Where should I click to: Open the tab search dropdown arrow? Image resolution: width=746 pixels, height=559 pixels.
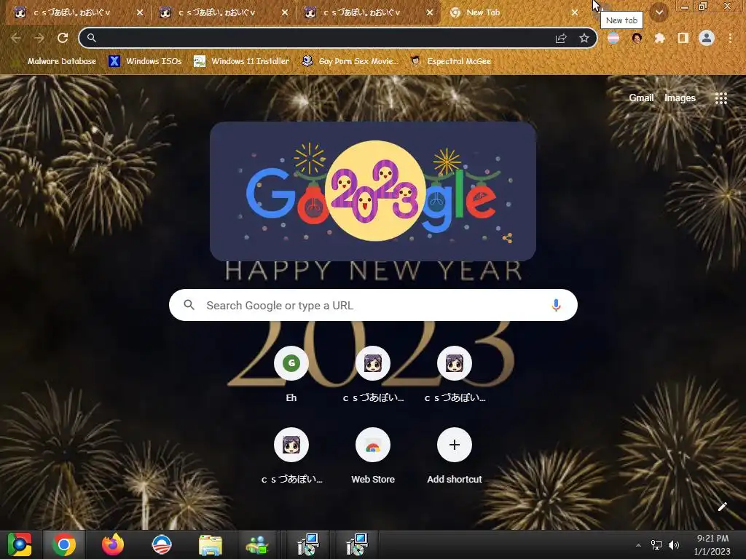click(x=659, y=12)
